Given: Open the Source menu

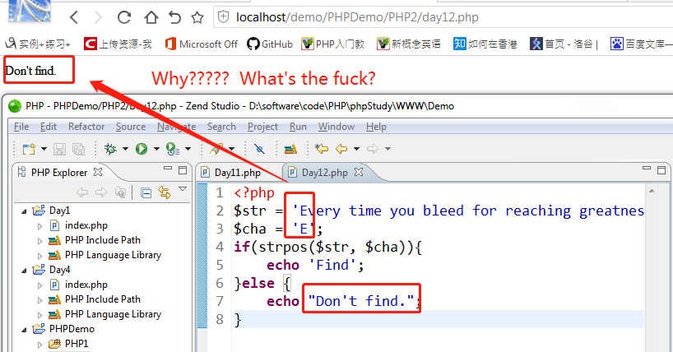Looking at the screenshot, I should (x=131, y=127).
